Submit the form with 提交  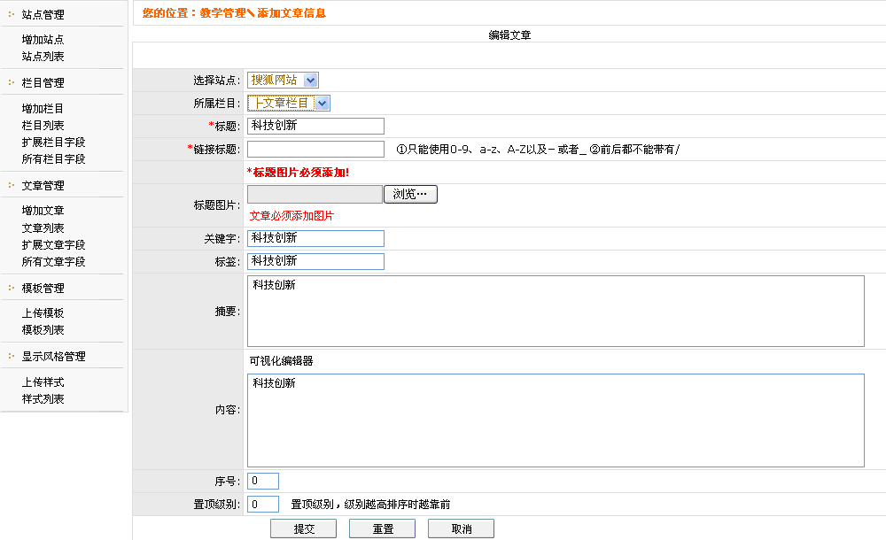click(303, 528)
